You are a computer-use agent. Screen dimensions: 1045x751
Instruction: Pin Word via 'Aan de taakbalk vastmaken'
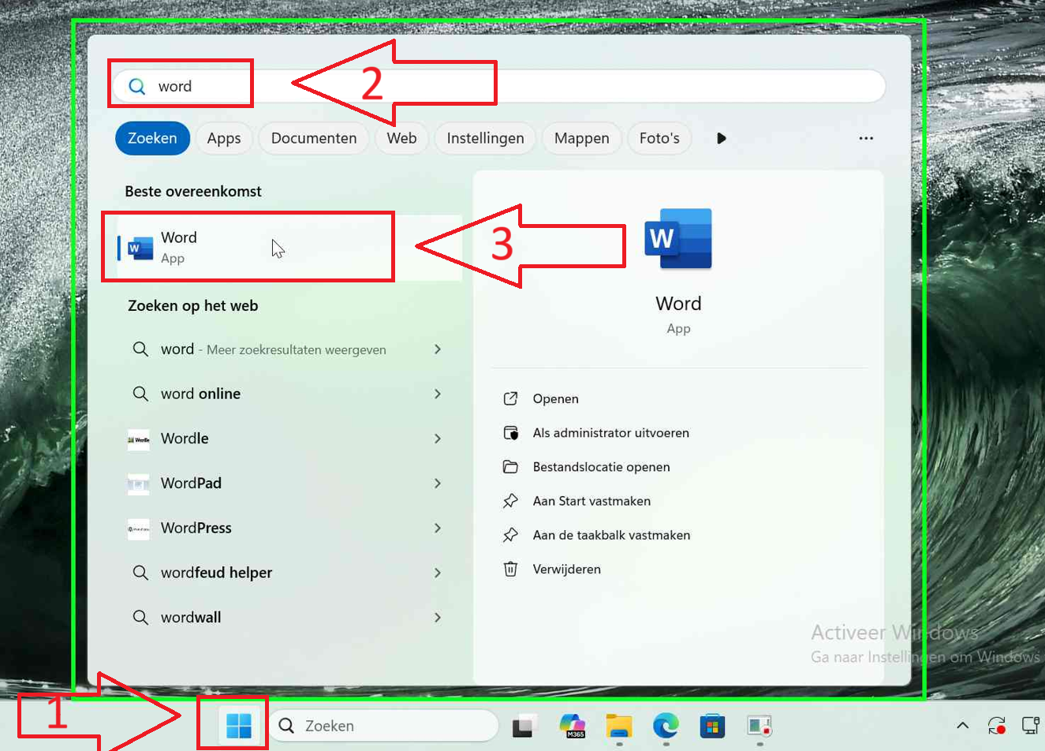[611, 535]
